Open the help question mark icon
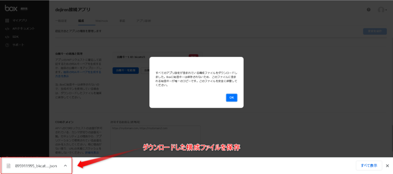393x174 pixels. [369, 10]
